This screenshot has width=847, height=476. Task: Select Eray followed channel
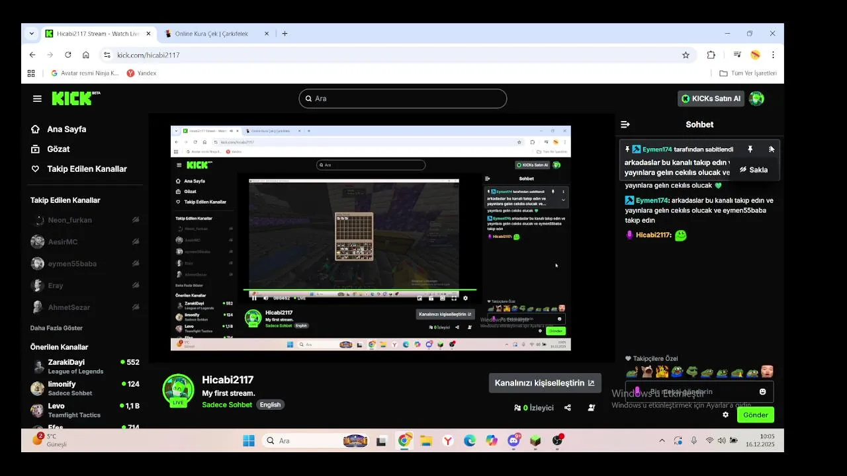[x=56, y=286]
